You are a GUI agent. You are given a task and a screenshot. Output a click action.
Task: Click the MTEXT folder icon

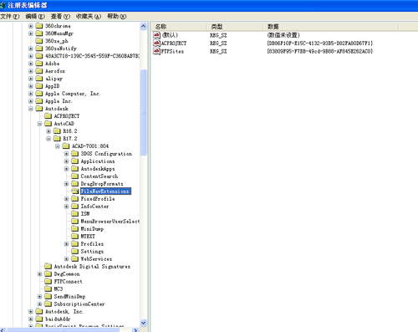75,237
